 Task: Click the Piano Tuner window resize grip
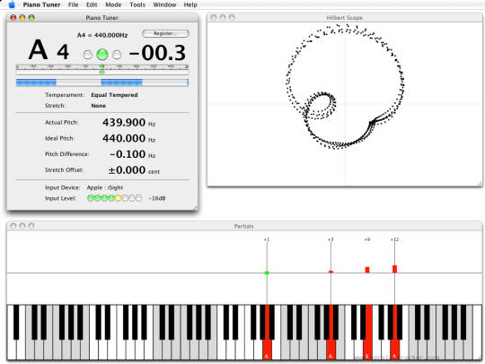(x=195, y=208)
